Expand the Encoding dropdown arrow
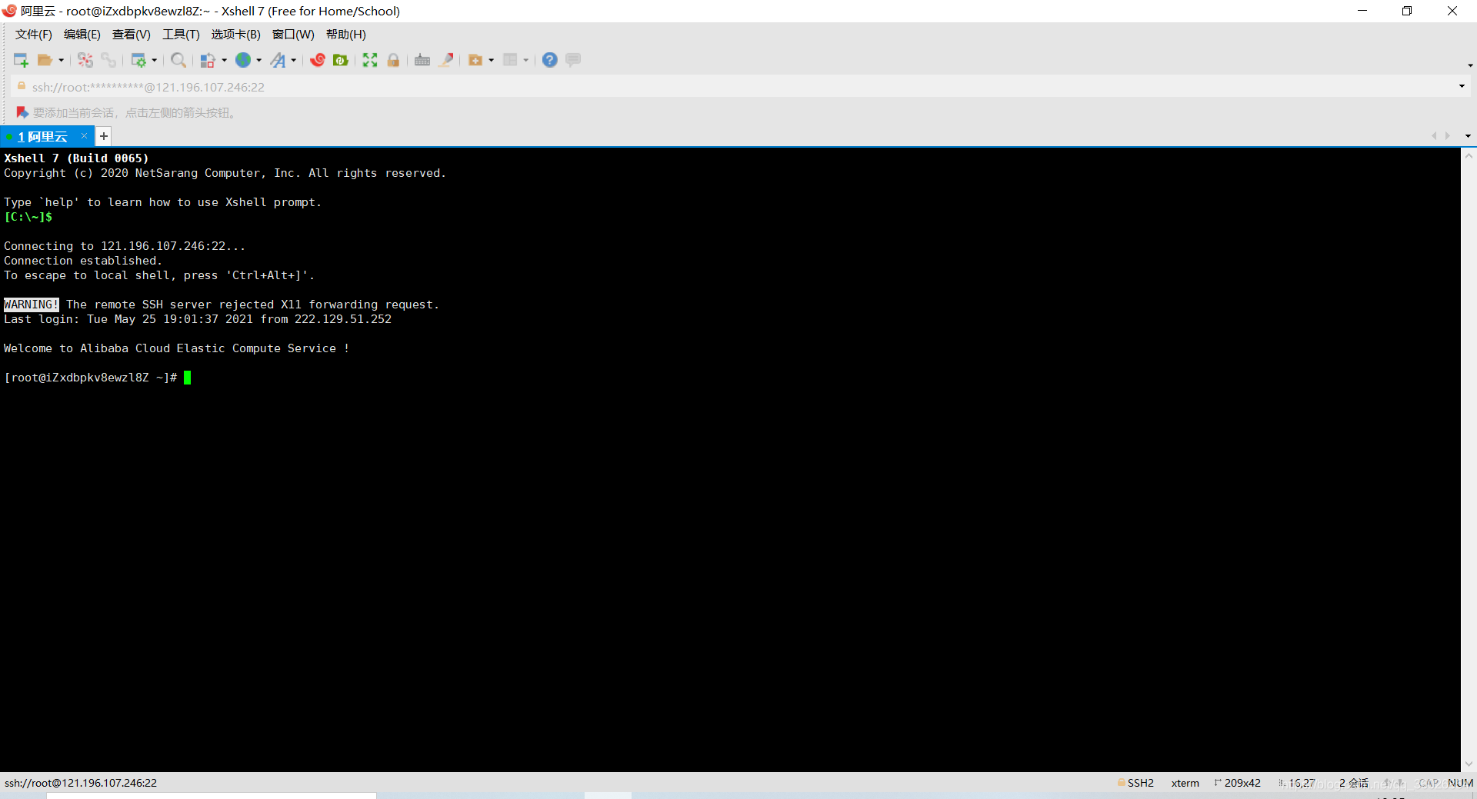The image size is (1477, 799). pos(259,60)
